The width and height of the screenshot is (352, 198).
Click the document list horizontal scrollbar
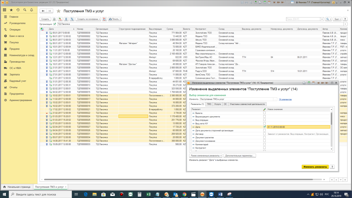coord(178,179)
